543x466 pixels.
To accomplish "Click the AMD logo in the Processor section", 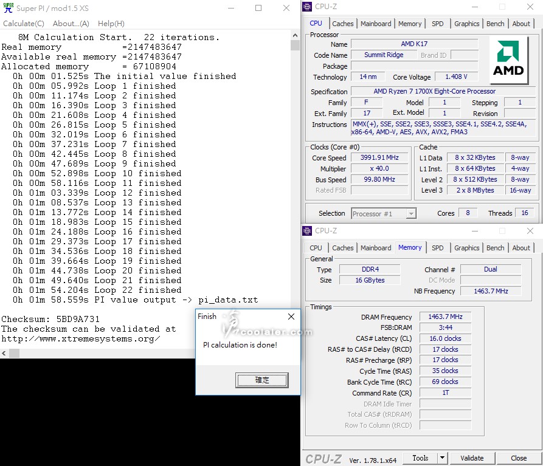I will point(508,59).
